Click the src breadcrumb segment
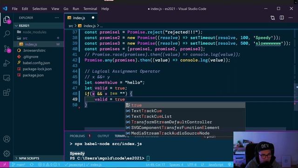 pyautogui.click(x=71, y=26)
